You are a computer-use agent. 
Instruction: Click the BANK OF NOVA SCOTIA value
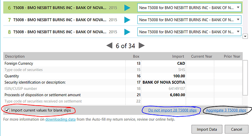point(164,82)
